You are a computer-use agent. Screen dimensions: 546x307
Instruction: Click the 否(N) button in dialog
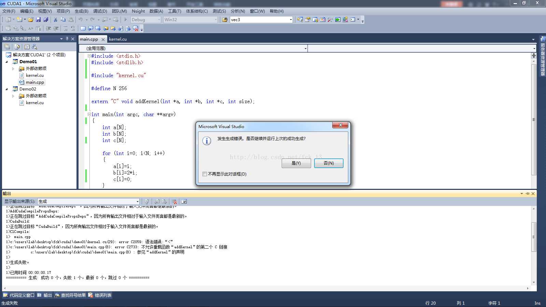point(328,163)
